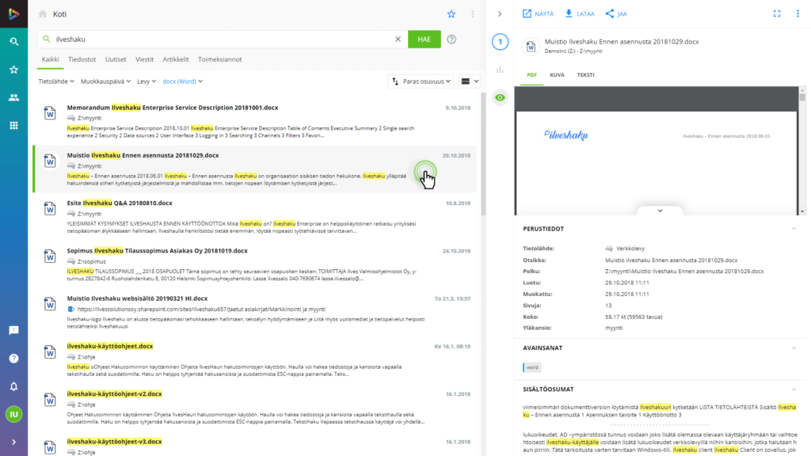Click NÄYTÄ to open the document

(538, 14)
